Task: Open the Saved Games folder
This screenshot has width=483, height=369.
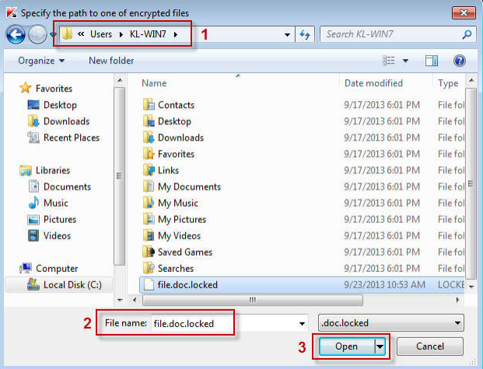Action: 184,252
